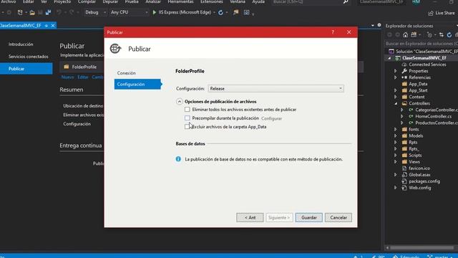Open the Debug configuration dropdown
458x258 pixels.
click(95, 12)
